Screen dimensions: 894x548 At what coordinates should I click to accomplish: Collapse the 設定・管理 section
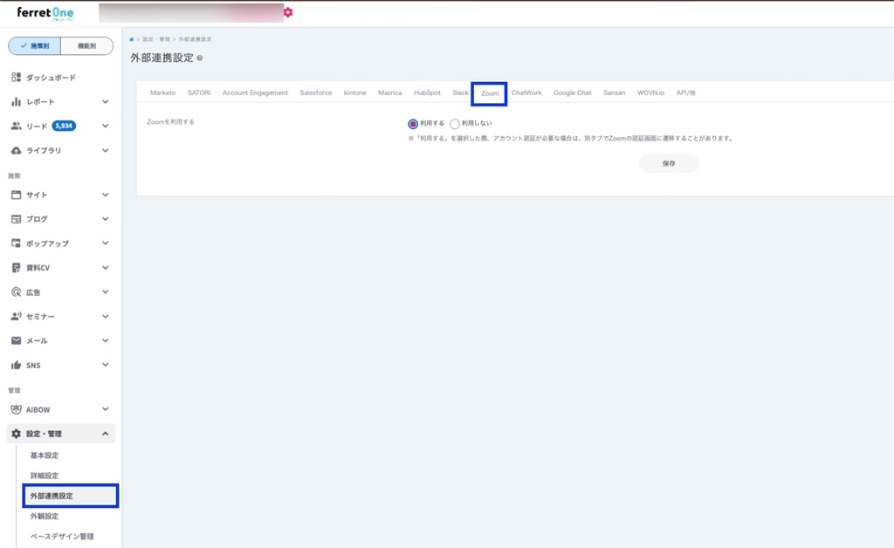[x=105, y=434]
